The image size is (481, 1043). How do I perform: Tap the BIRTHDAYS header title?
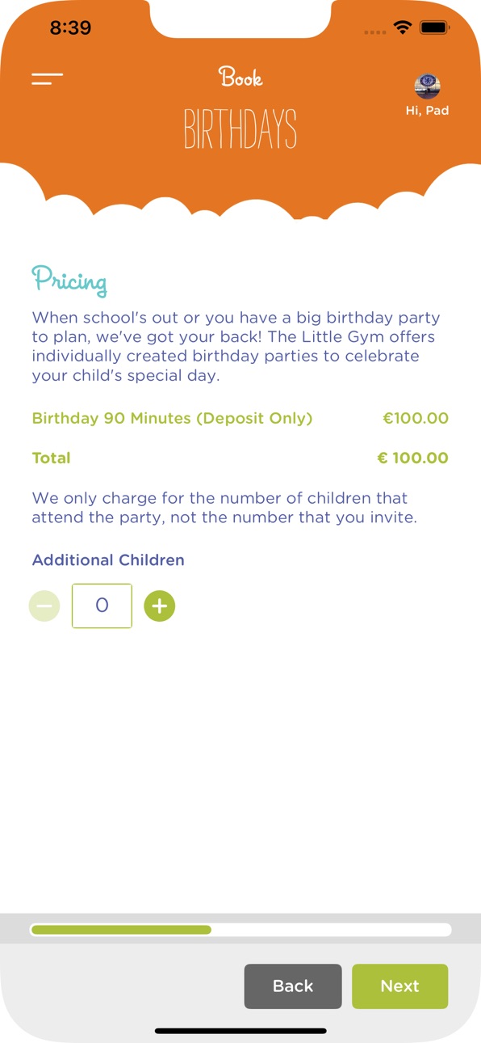[240, 129]
